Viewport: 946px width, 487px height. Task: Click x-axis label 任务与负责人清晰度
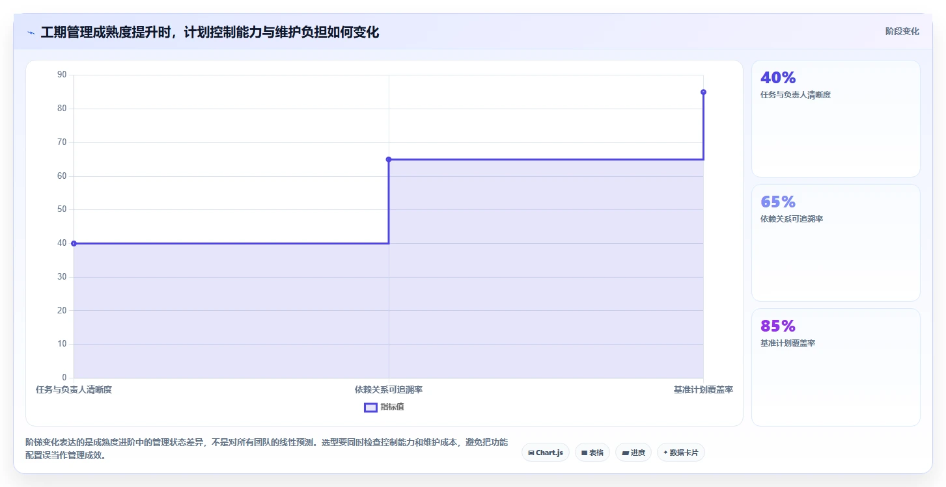(74, 390)
